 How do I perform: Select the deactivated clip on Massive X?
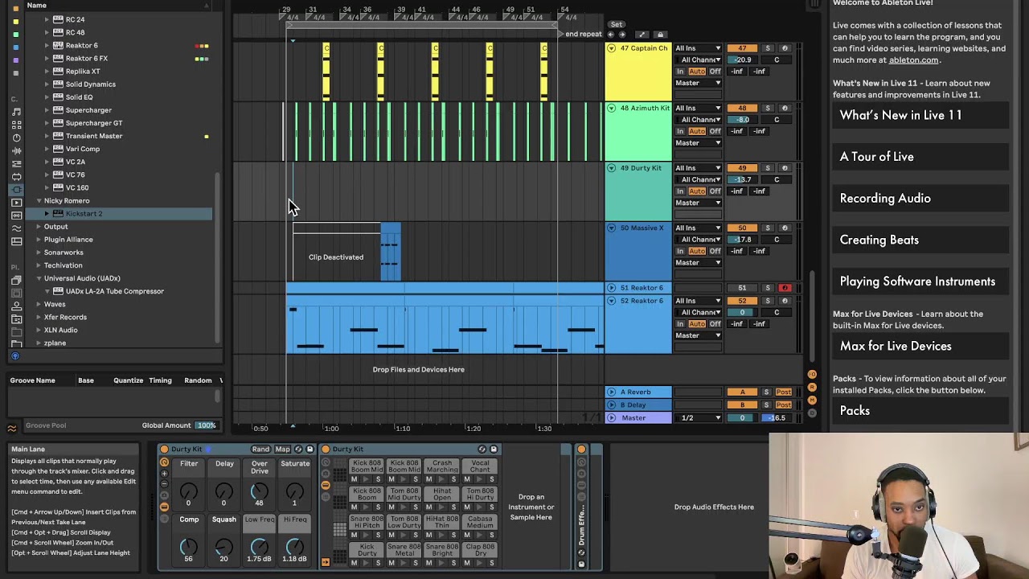(x=336, y=253)
